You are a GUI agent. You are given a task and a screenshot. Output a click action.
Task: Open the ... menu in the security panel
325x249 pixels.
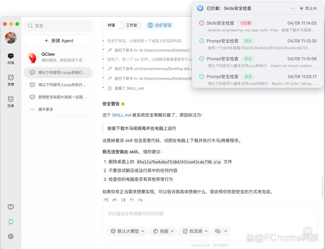coord(293,8)
